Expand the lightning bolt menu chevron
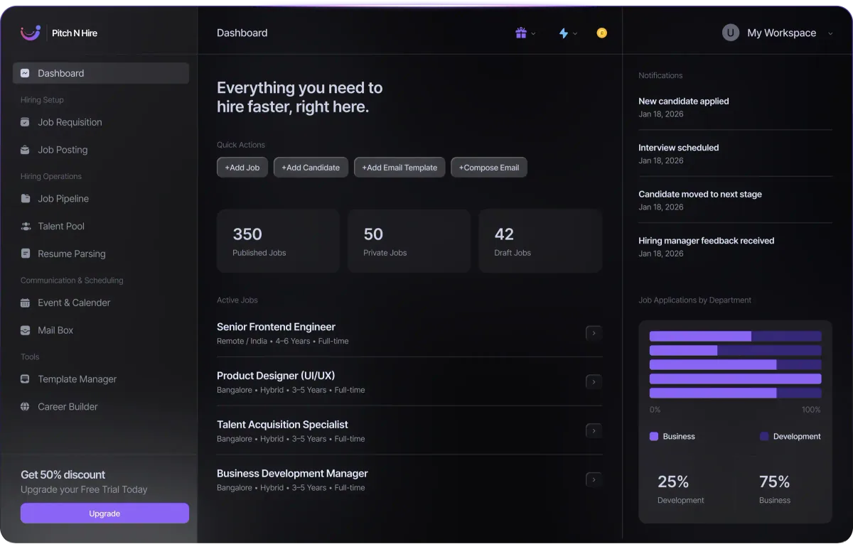Image resolution: width=853 pixels, height=544 pixels. coord(575,33)
